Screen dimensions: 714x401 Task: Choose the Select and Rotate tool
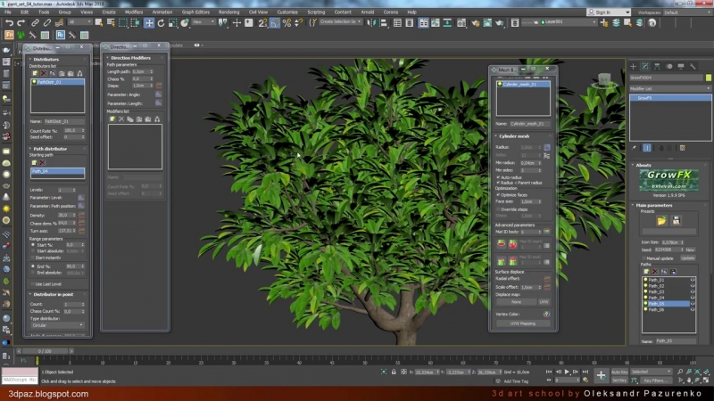pyautogui.click(x=161, y=23)
